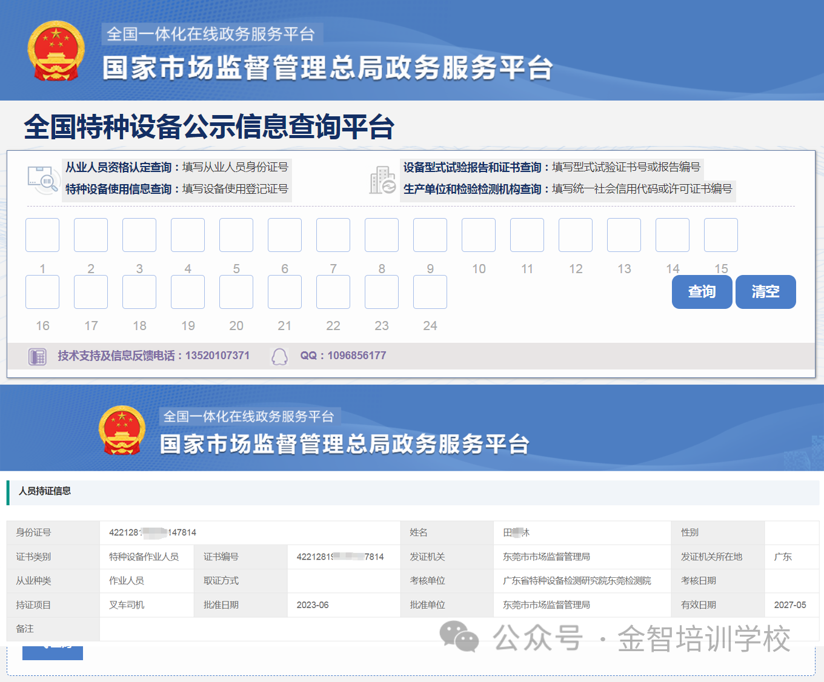824x682 pixels.
Task: Click the 查询 button
Action: (702, 292)
